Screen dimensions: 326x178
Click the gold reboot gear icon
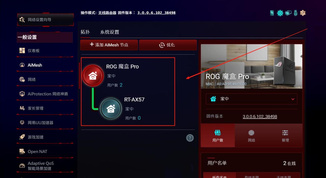pos(303,13)
